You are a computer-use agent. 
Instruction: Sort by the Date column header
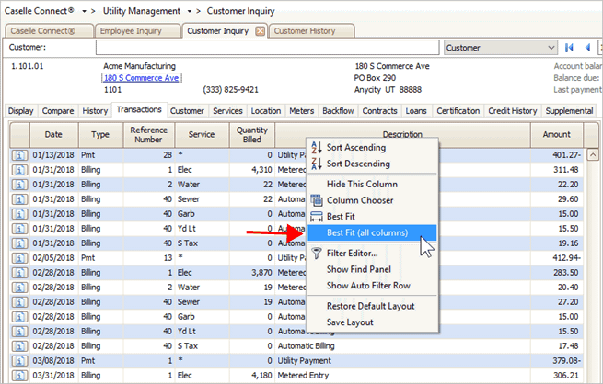[x=53, y=135]
